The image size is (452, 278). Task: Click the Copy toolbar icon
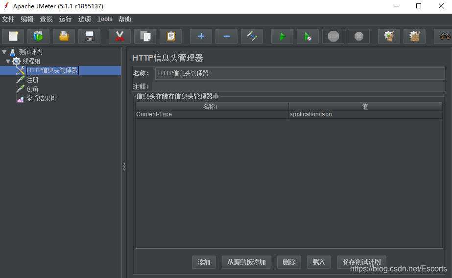click(145, 36)
